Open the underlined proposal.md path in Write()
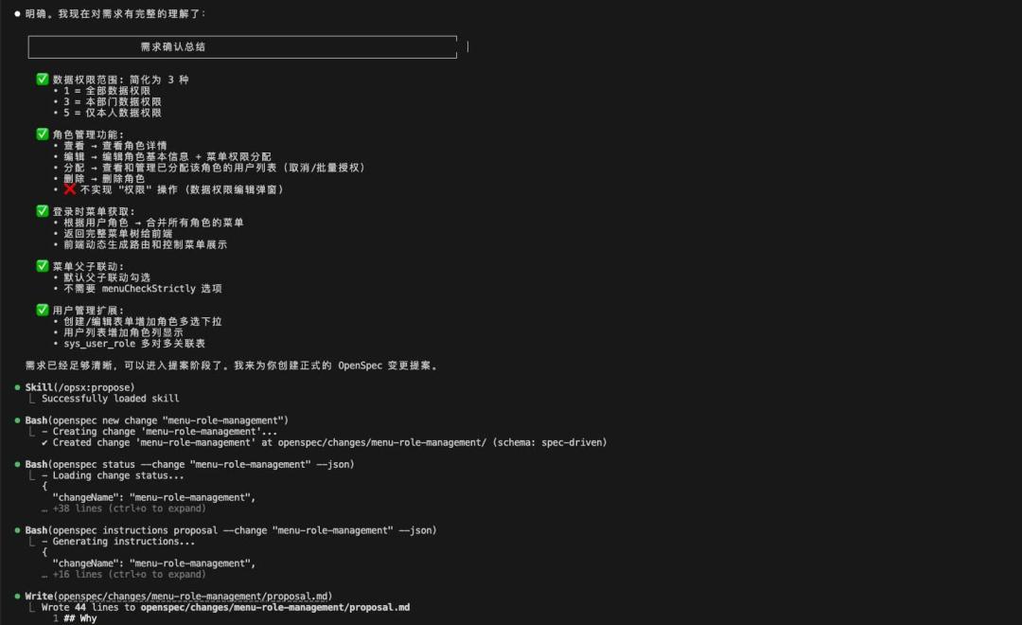The width and height of the screenshot is (1022, 625). (193, 597)
